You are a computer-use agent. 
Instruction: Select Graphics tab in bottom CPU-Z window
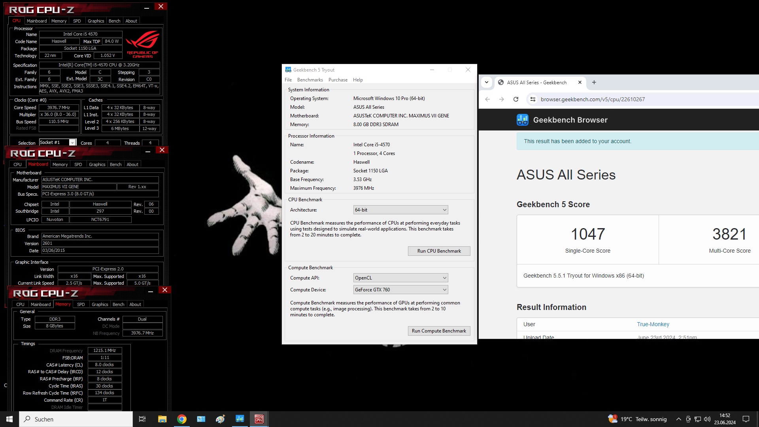(x=100, y=304)
